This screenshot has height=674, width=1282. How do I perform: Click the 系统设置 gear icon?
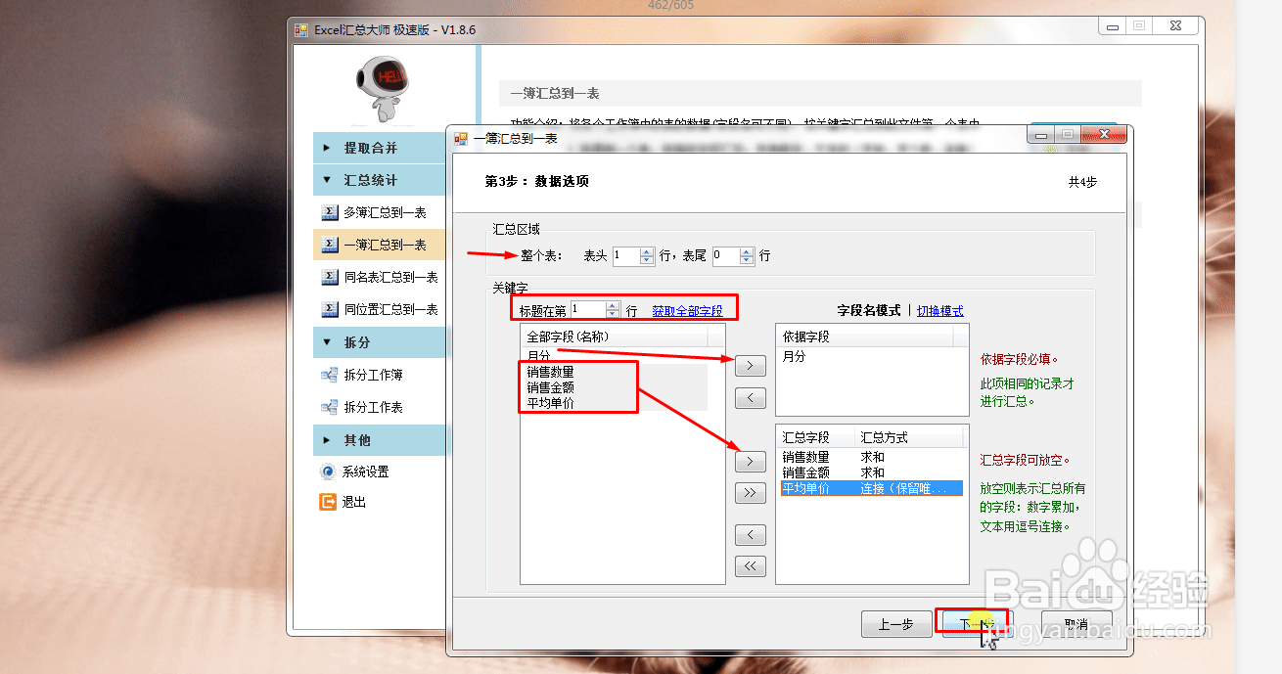(x=328, y=472)
